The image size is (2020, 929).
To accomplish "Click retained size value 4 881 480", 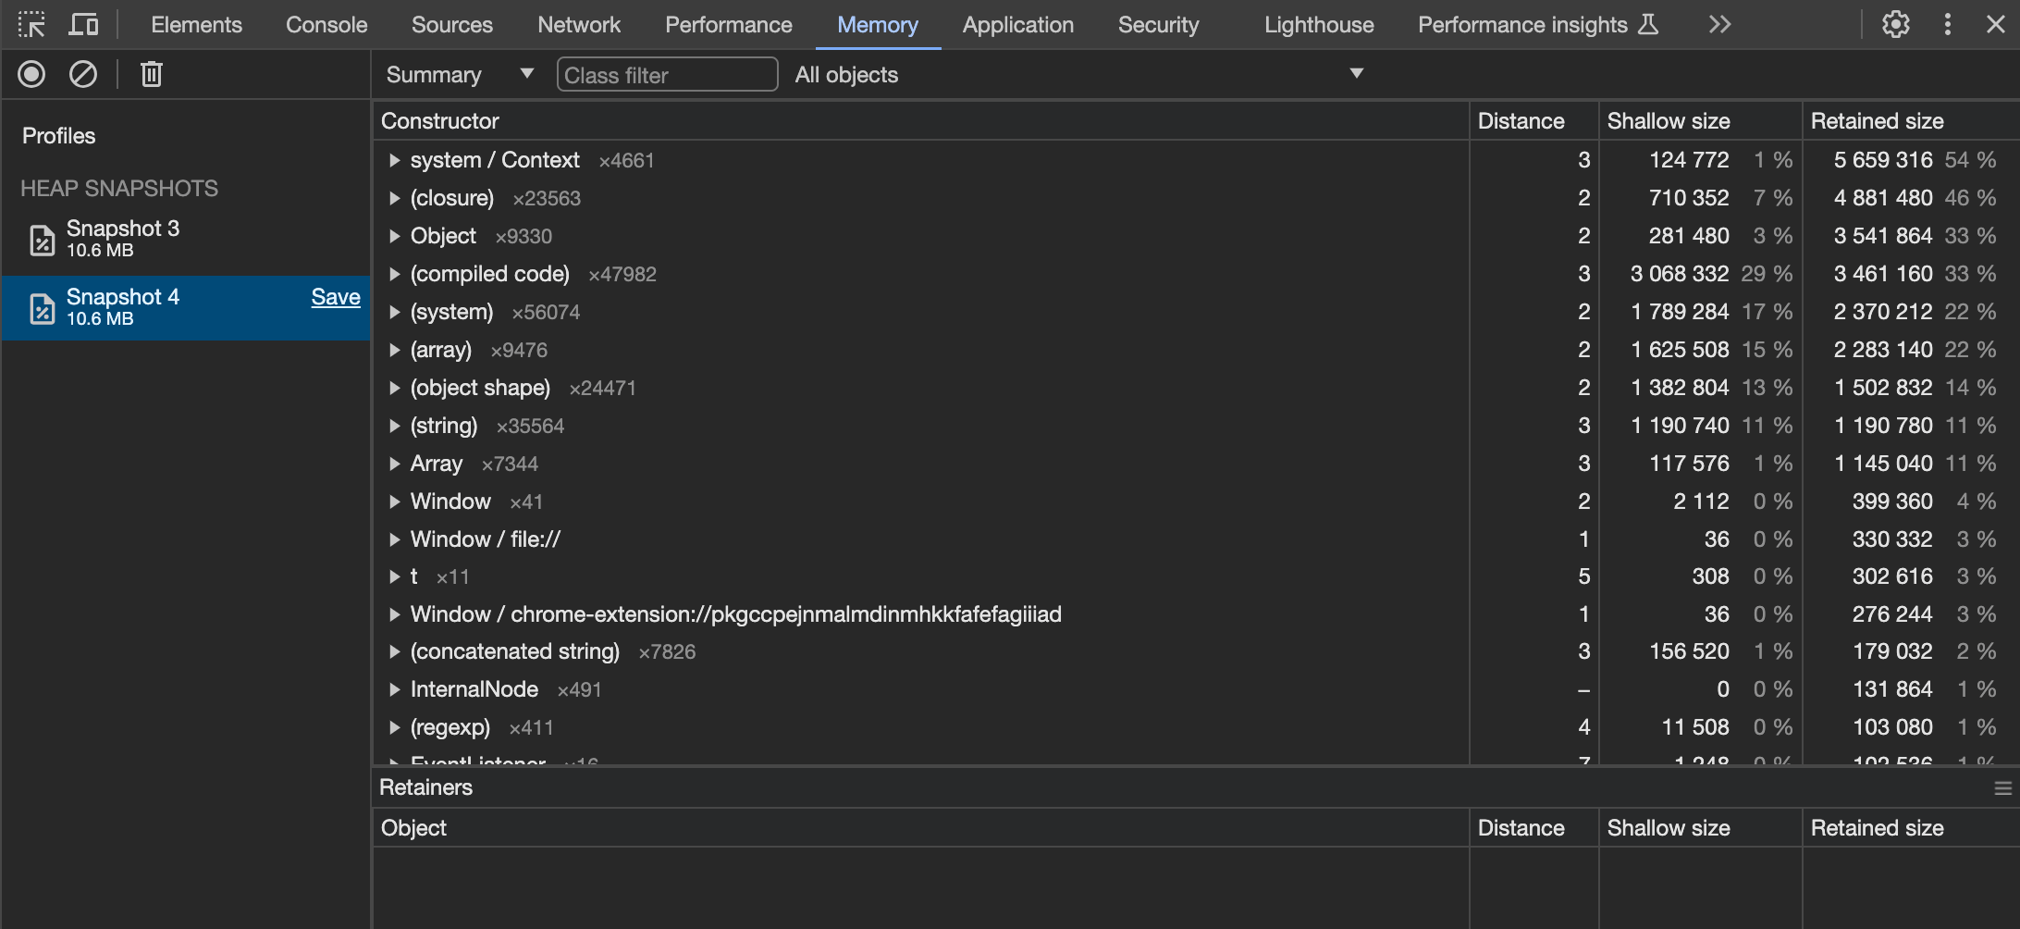I will [1883, 198].
